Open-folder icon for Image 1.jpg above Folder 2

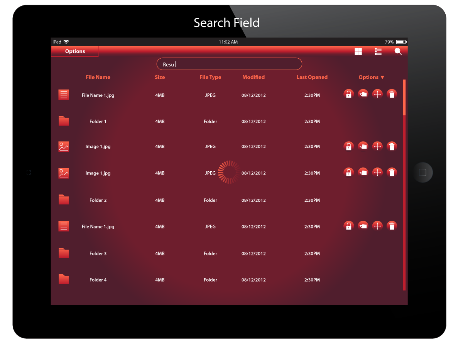tap(363, 172)
